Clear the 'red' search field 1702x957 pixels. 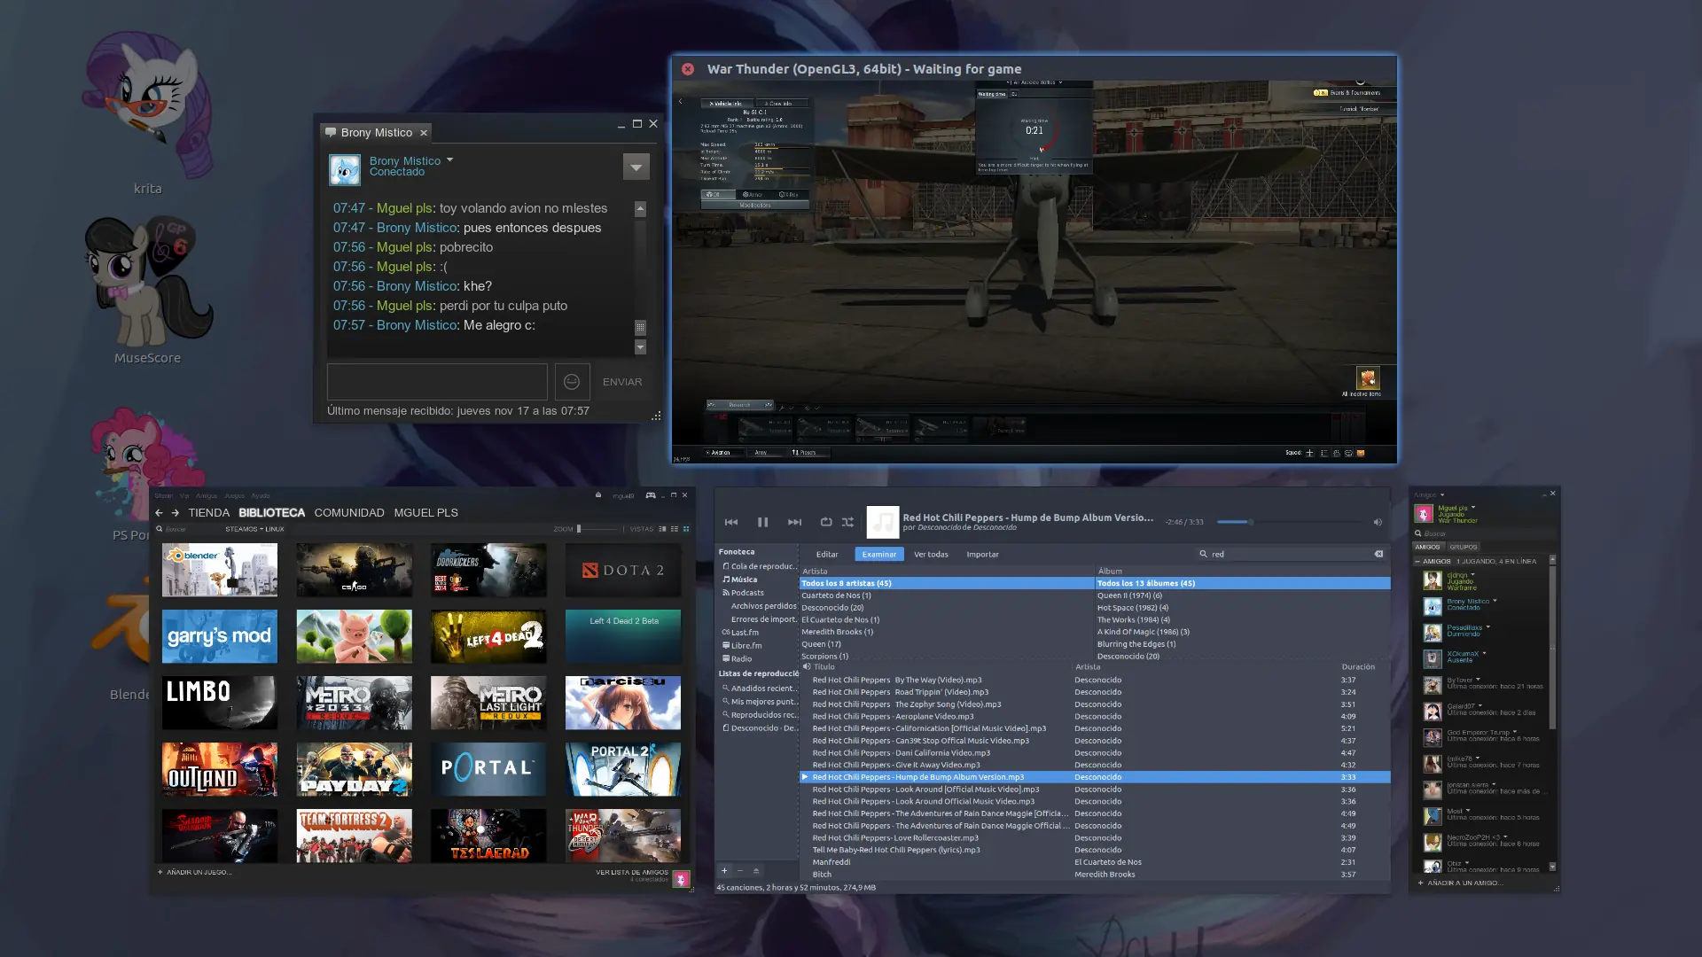(x=1378, y=554)
